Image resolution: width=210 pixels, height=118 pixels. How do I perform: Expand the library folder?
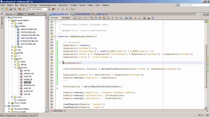coord(12,47)
